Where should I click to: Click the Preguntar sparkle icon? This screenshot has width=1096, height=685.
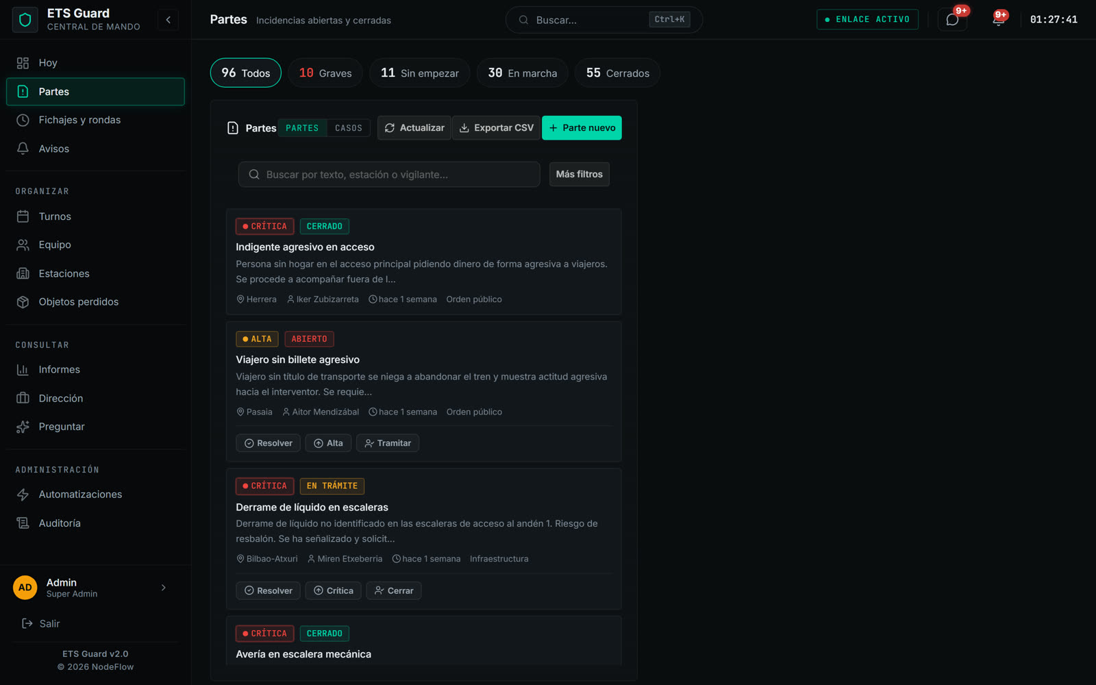click(23, 427)
